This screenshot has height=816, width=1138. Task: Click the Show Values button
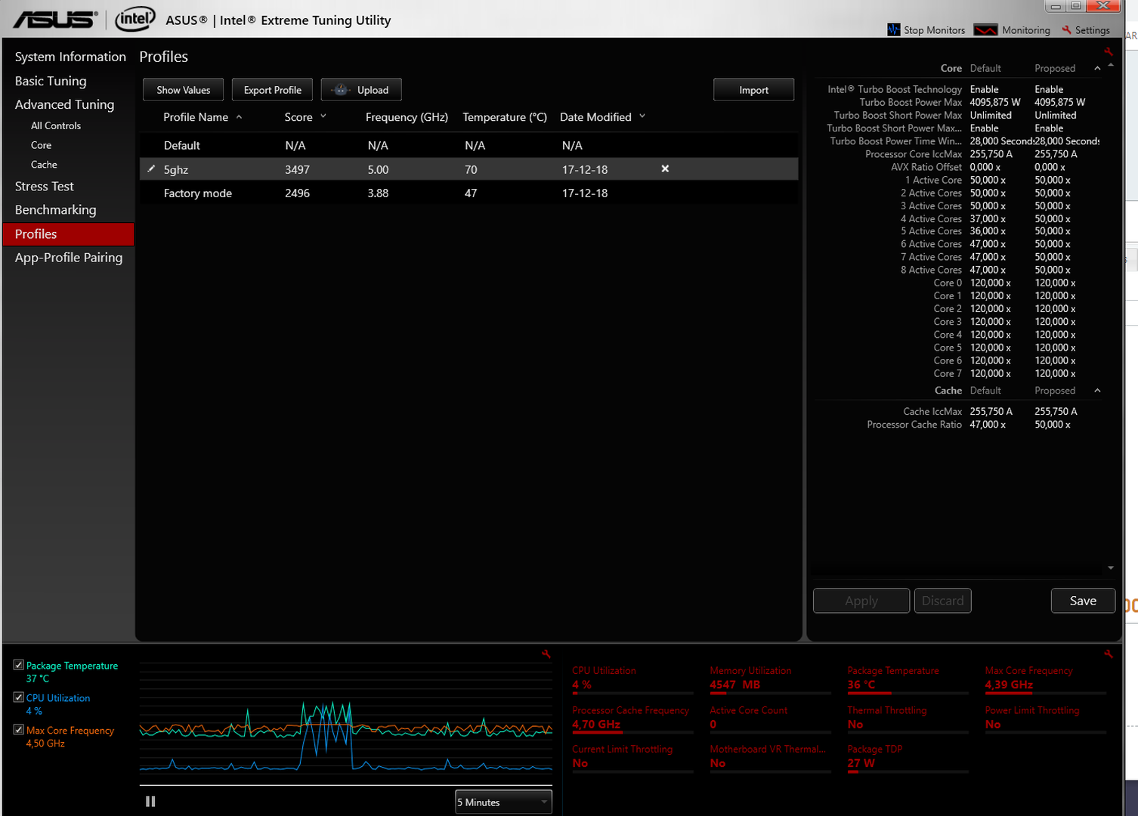(x=183, y=90)
